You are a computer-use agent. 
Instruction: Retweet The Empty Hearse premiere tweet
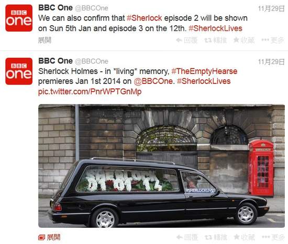216,237
